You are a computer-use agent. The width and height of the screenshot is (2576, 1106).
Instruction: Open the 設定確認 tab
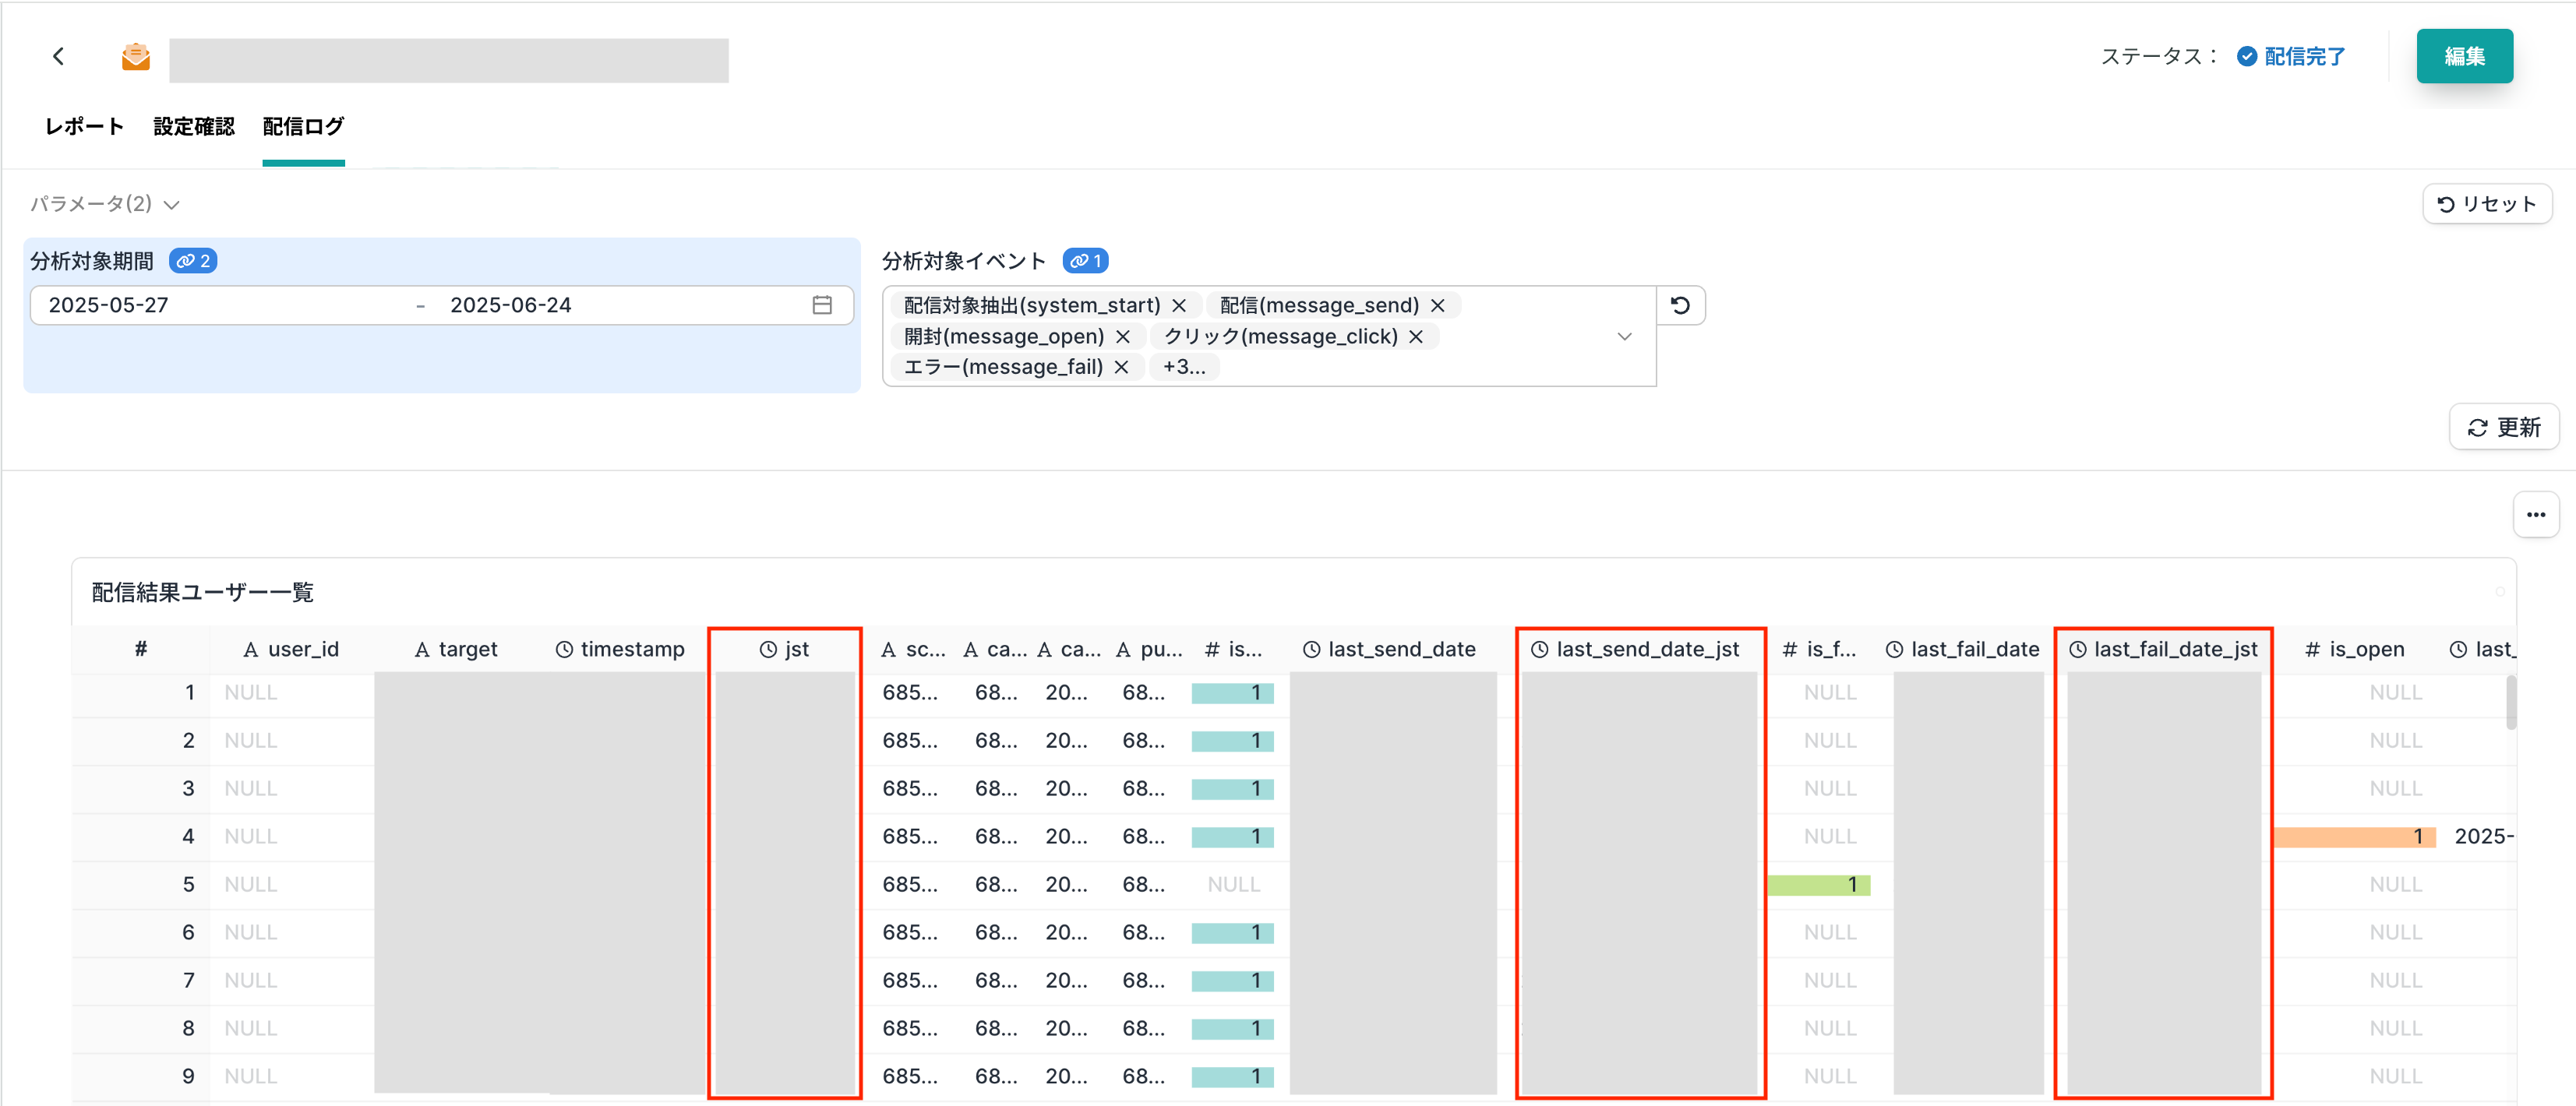coord(193,127)
